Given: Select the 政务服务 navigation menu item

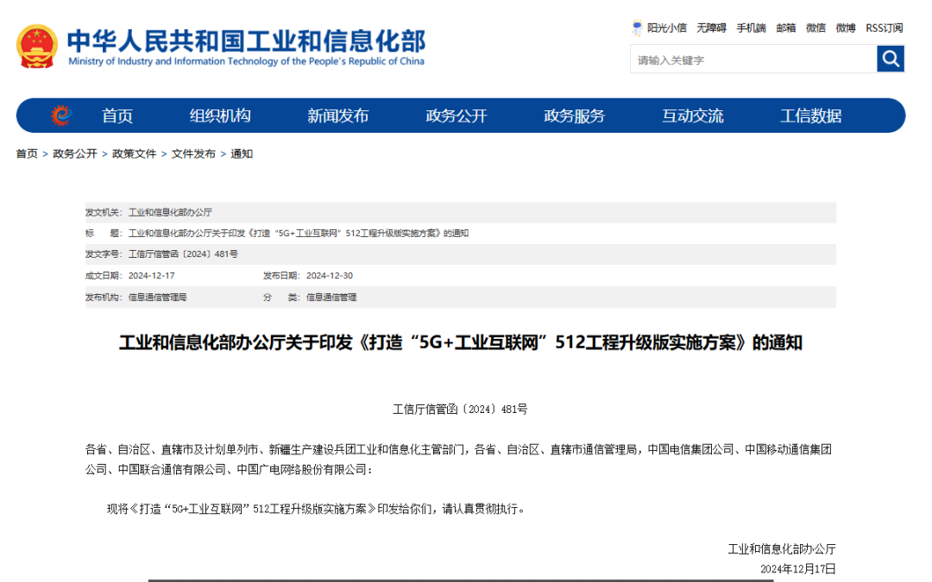Looking at the screenshot, I should pyautogui.click(x=575, y=116).
